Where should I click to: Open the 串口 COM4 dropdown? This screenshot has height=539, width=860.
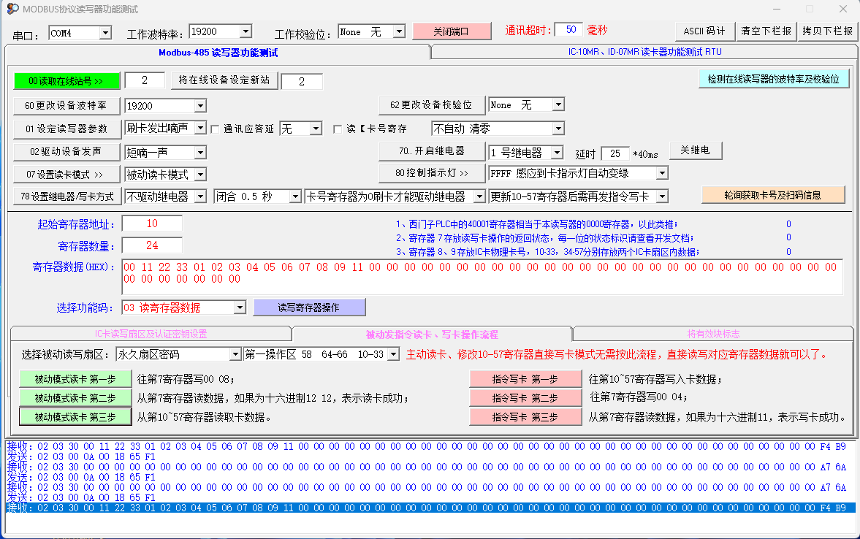pos(104,33)
